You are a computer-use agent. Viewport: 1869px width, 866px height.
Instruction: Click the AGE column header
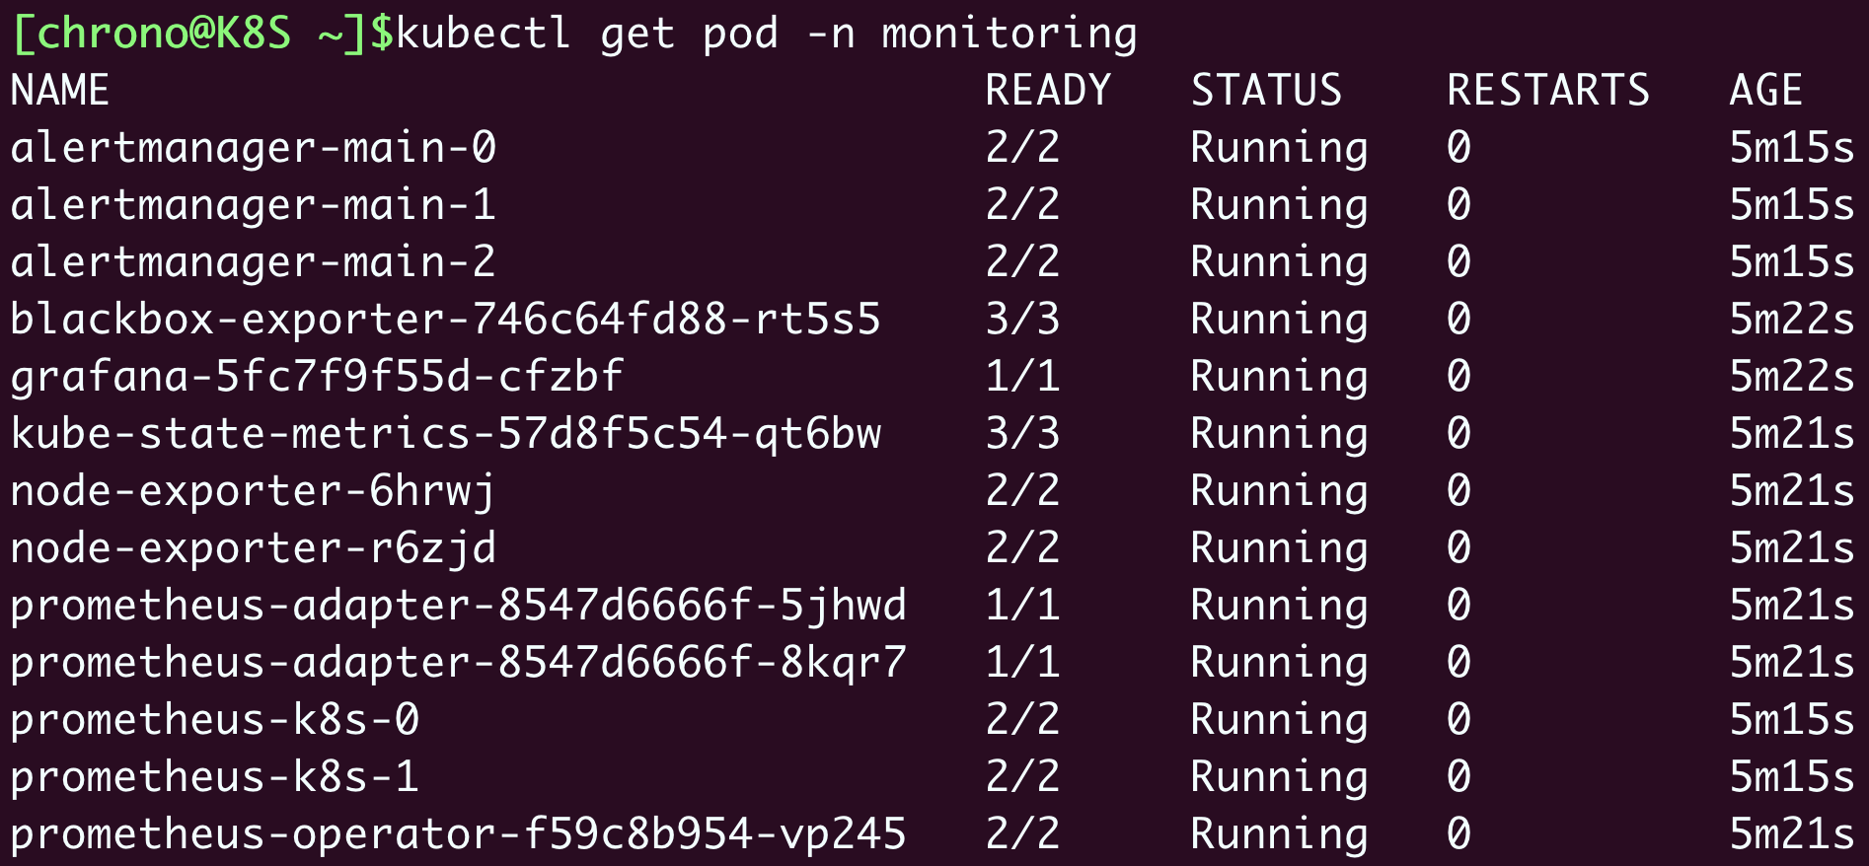1766,91
